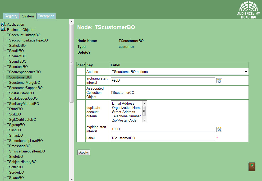Open TSofferBO in the tree
This screenshot has height=181, width=262.
pos(15,167)
